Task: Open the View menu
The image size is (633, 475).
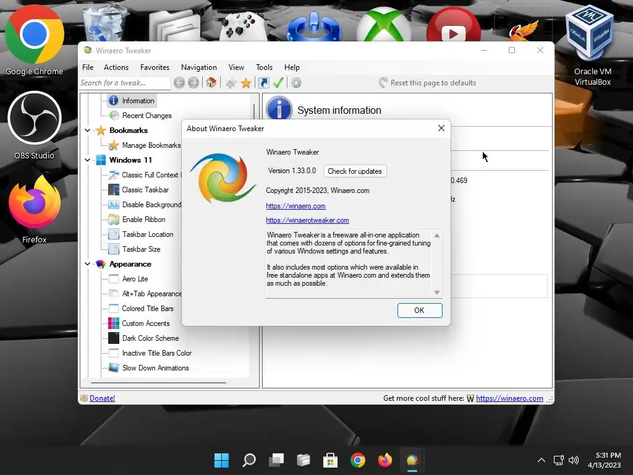Action: pos(236,67)
